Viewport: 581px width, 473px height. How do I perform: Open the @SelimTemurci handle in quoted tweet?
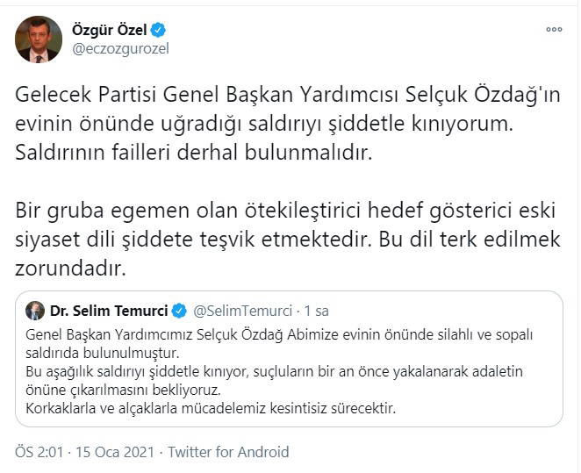coord(240,311)
